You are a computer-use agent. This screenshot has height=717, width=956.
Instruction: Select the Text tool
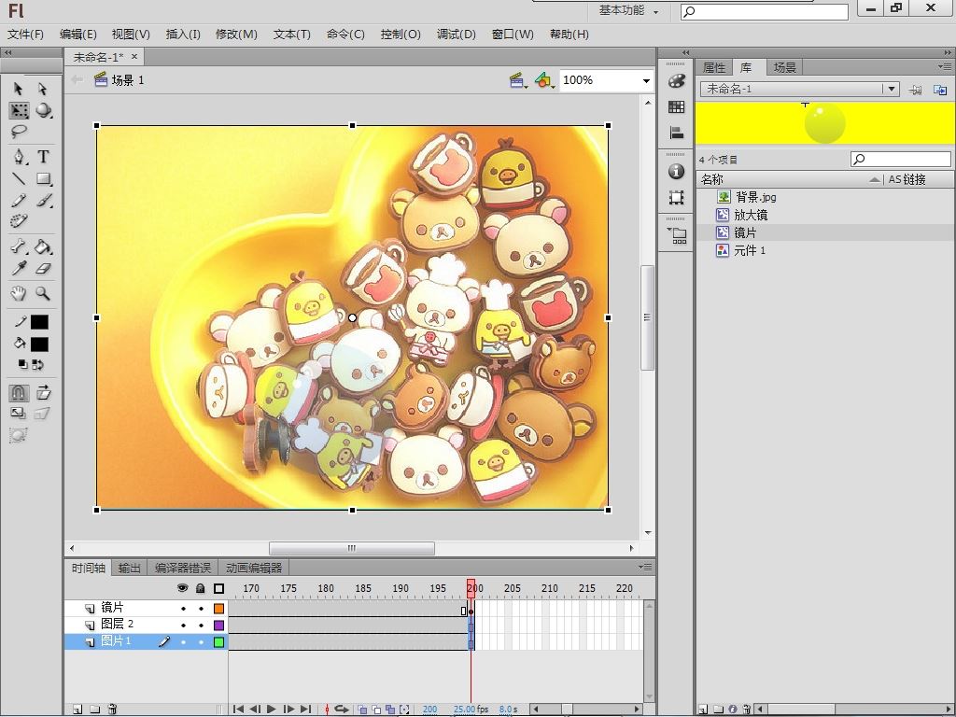click(x=43, y=157)
